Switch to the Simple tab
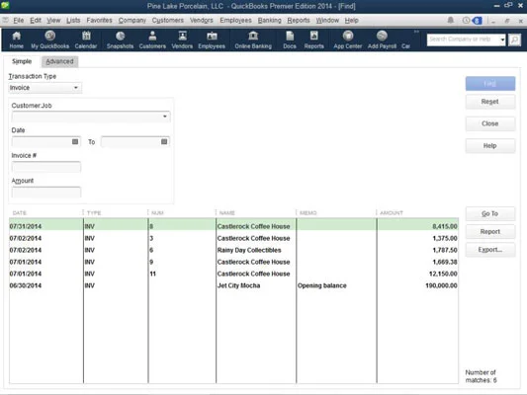The width and height of the screenshot is (527, 395). coord(22,61)
